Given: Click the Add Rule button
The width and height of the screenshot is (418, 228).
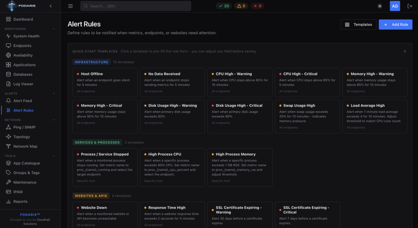Looking at the screenshot, I should click(395, 25).
